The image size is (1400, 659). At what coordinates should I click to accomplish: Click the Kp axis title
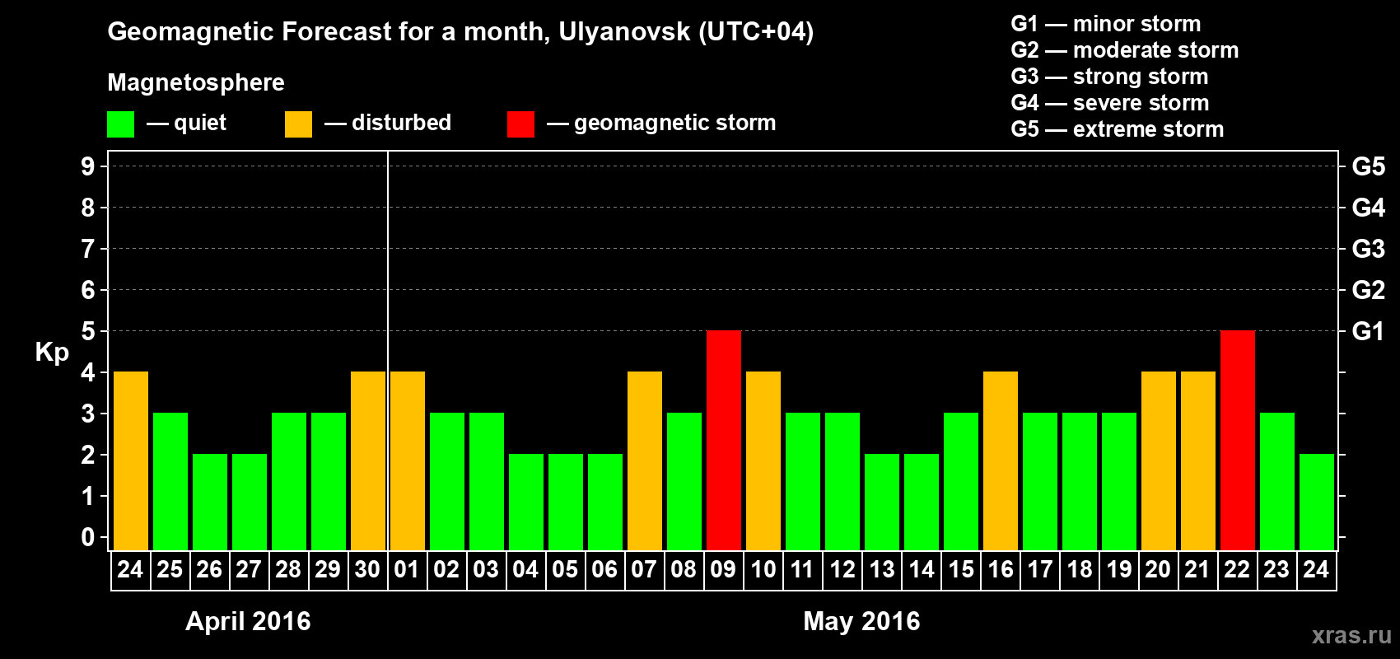point(52,353)
